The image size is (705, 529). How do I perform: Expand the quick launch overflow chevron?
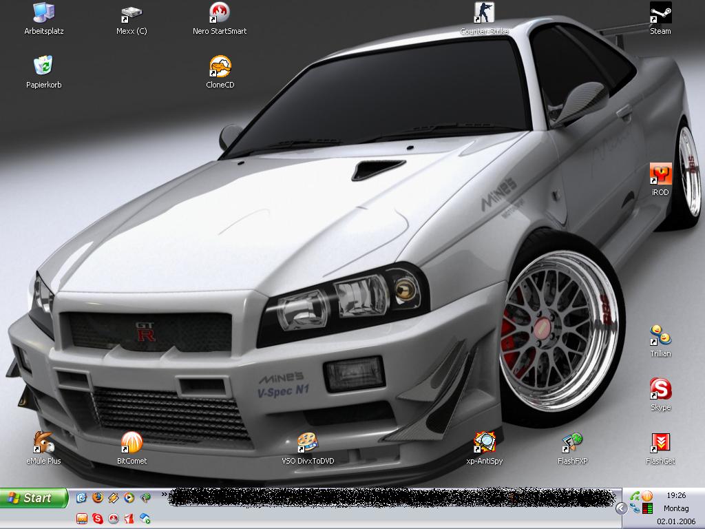point(165,494)
